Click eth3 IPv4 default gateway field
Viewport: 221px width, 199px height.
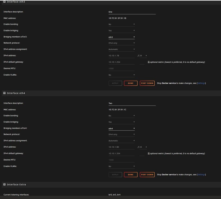pos(122,62)
